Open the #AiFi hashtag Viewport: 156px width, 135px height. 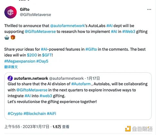(x=51, y=114)
